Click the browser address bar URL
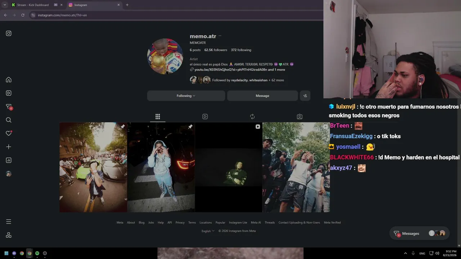This screenshot has height=259, width=461. 62,15
